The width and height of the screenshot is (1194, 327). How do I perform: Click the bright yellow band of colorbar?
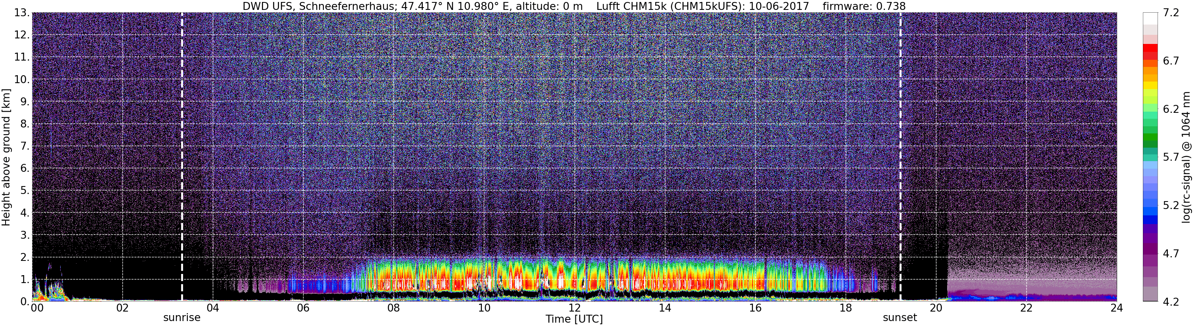point(1150,85)
